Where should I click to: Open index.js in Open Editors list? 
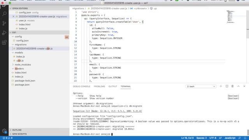(39, 28)
